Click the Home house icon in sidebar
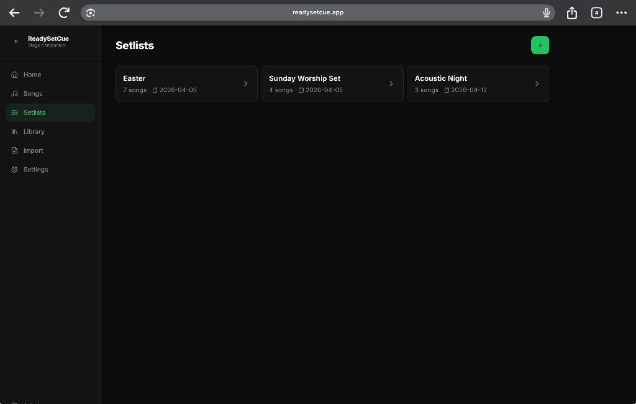This screenshot has height=404, width=636. click(15, 75)
